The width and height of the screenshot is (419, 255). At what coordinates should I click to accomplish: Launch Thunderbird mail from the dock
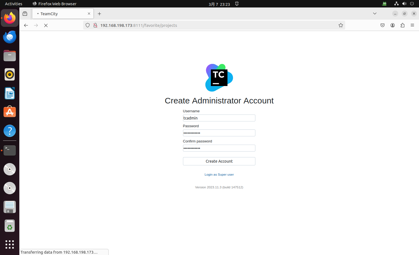pyautogui.click(x=10, y=37)
